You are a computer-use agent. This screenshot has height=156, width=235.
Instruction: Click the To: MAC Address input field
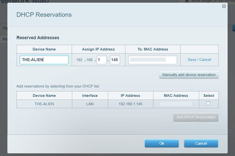(153, 60)
